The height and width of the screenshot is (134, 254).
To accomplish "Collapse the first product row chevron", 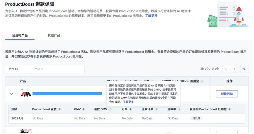I will 12,94.
